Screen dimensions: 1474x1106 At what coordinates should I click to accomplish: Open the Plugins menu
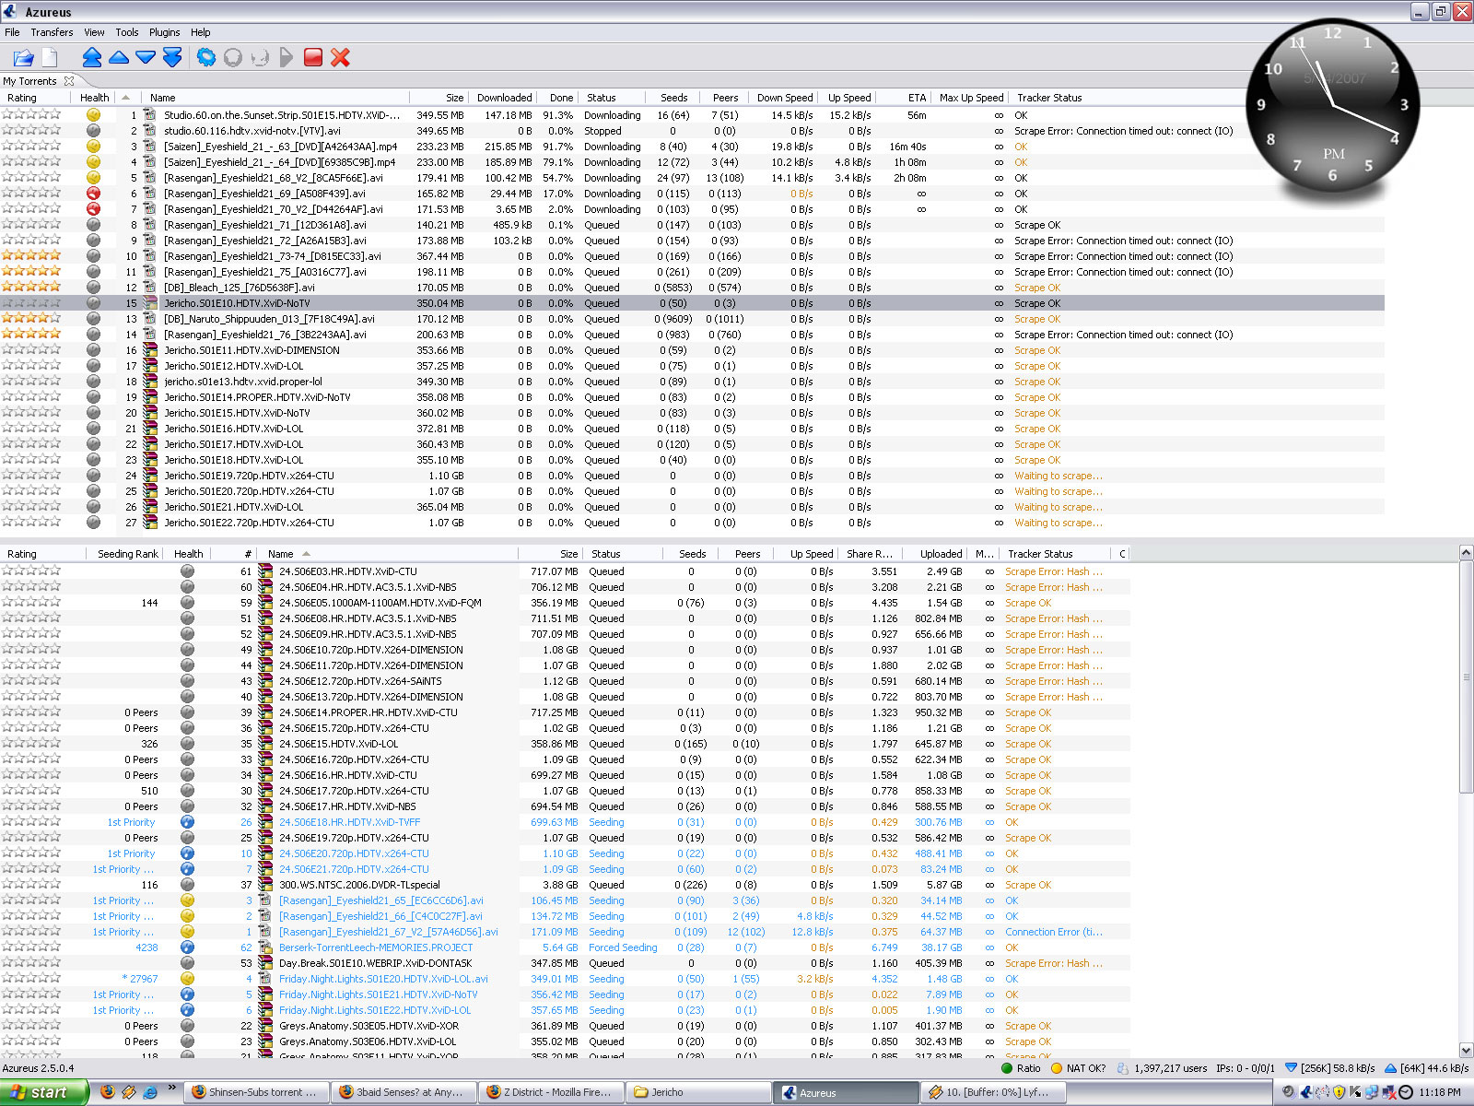[165, 32]
